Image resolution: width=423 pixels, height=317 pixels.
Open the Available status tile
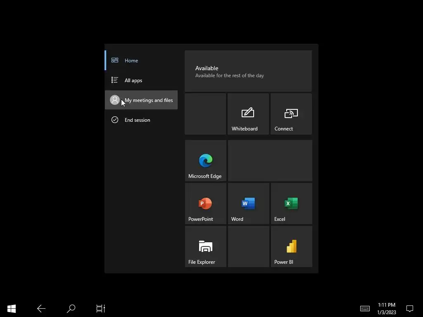pyautogui.click(x=248, y=71)
